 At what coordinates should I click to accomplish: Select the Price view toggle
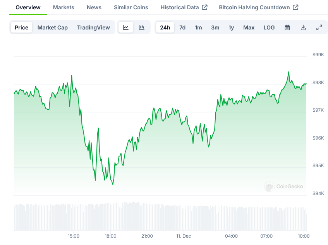click(x=22, y=28)
